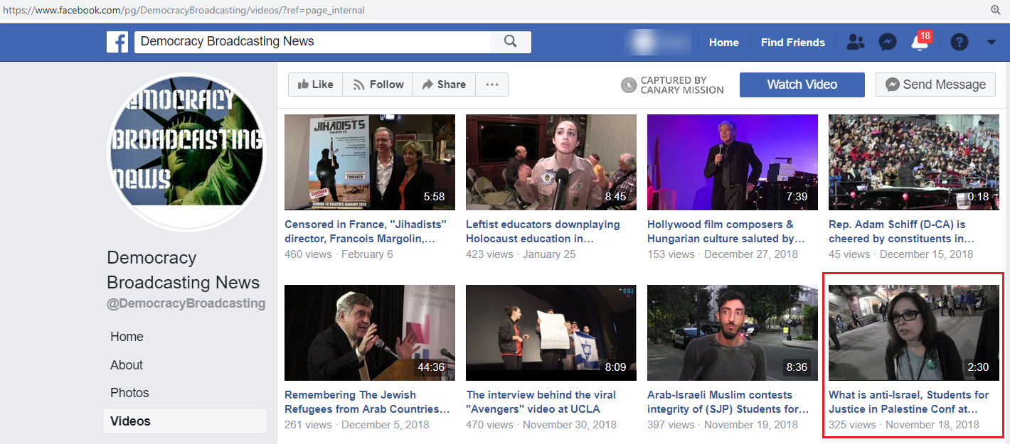This screenshot has height=444, width=1010.
Task: Play the 0:18 Adam Schiff video thumbnail
Action: click(x=914, y=163)
